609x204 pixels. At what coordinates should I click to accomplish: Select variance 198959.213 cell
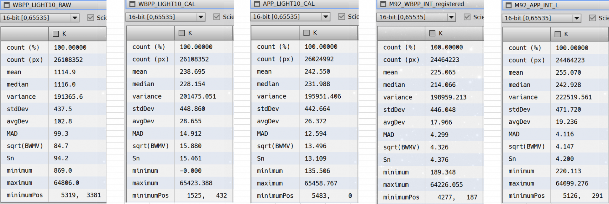[x=448, y=97]
